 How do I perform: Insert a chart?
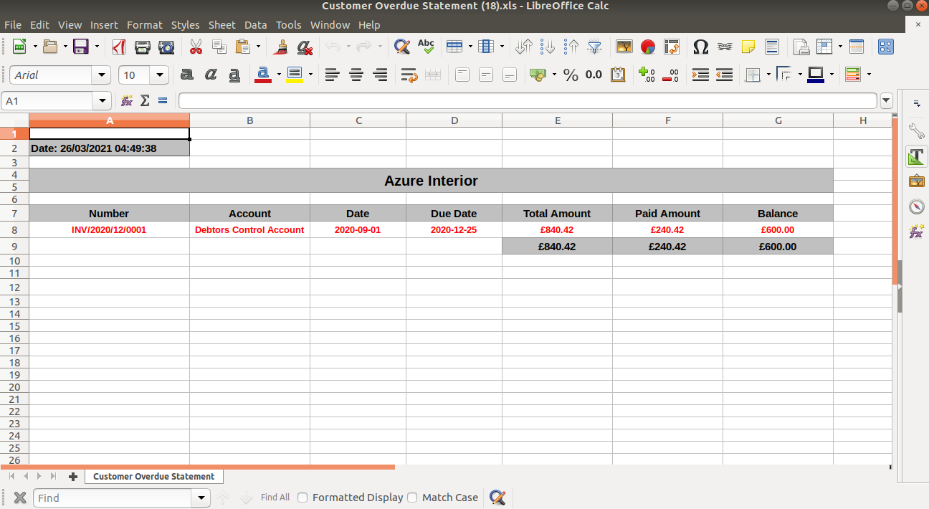648,47
